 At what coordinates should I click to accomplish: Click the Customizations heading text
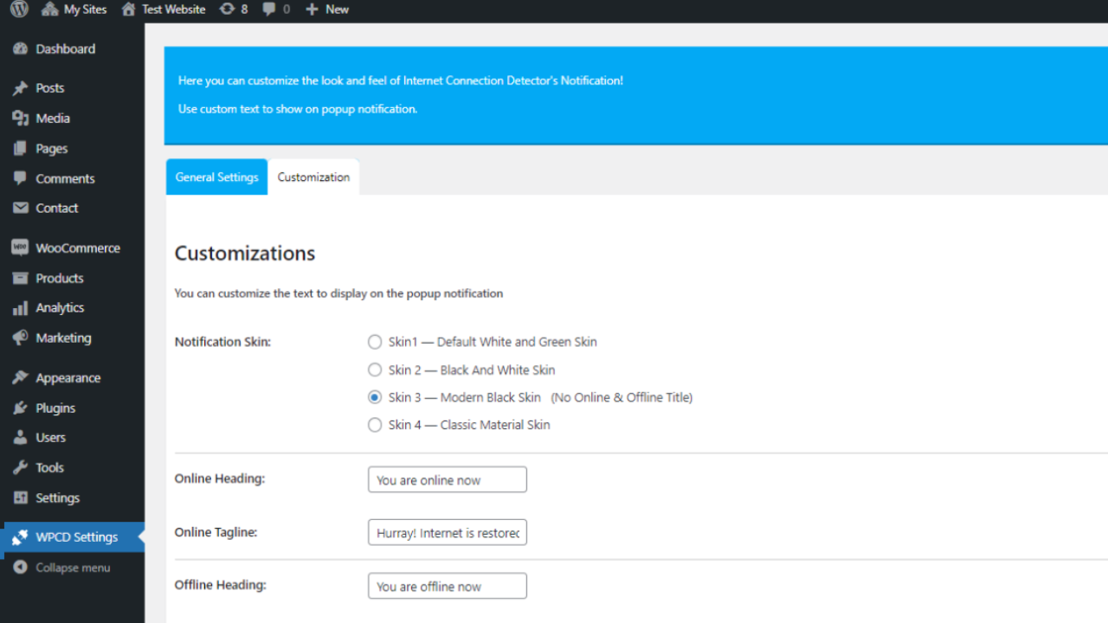tap(245, 254)
